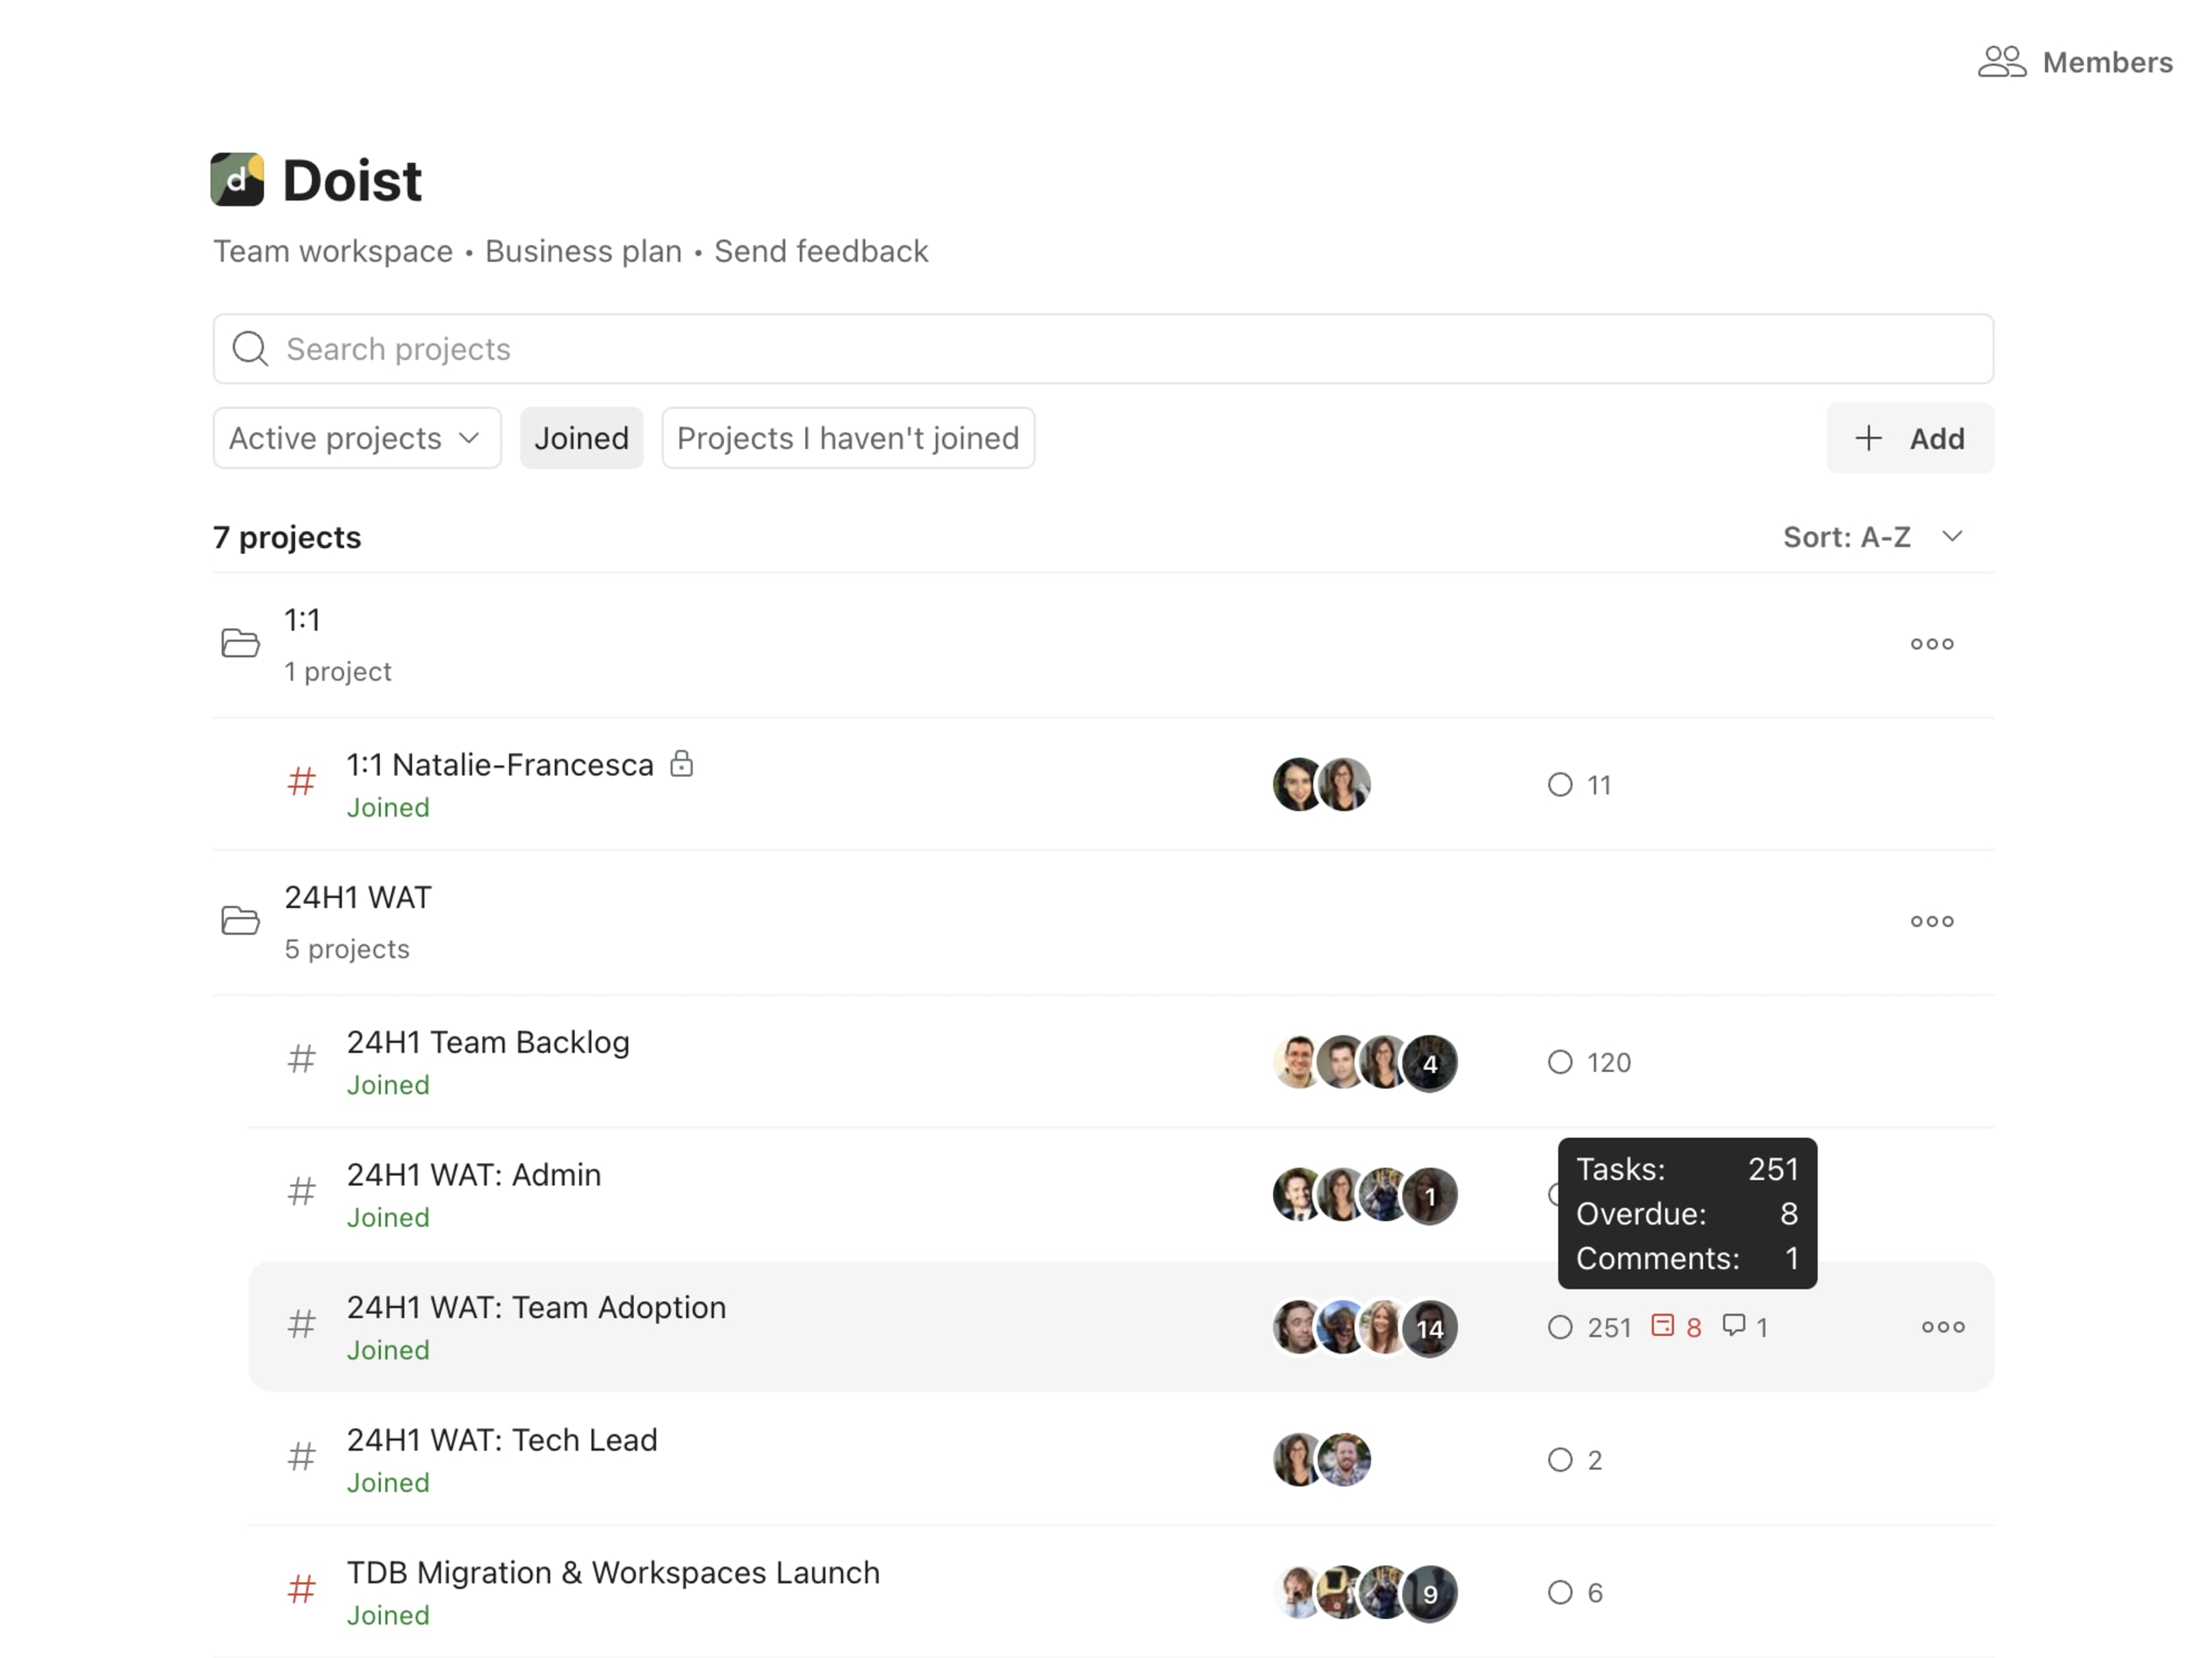
Task: Click the +4 members badge on Team Backlog
Action: coord(1430,1063)
